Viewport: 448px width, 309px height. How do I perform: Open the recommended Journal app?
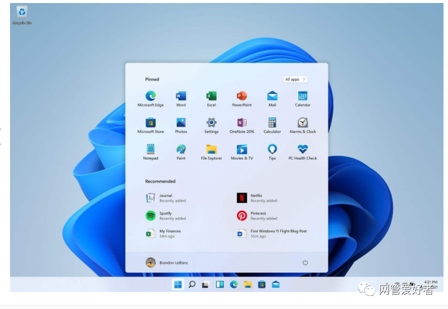(166, 198)
